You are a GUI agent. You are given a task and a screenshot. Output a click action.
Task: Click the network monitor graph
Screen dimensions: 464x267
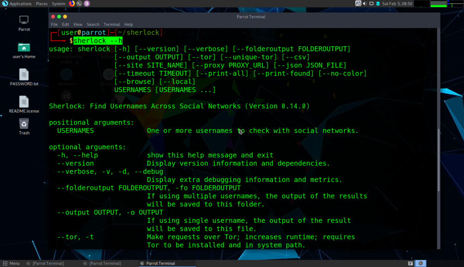pos(455,3)
